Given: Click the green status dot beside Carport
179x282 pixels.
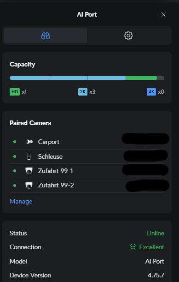Looking at the screenshot, I should click(15, 142).
